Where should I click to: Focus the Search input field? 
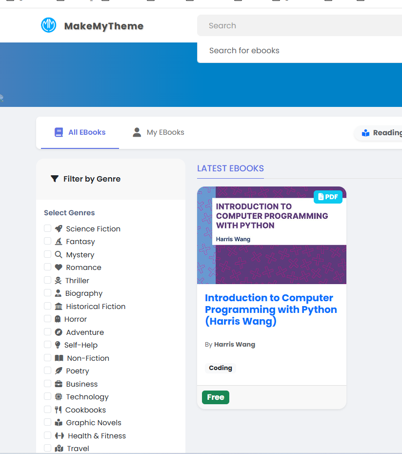(x=300, y=25)
